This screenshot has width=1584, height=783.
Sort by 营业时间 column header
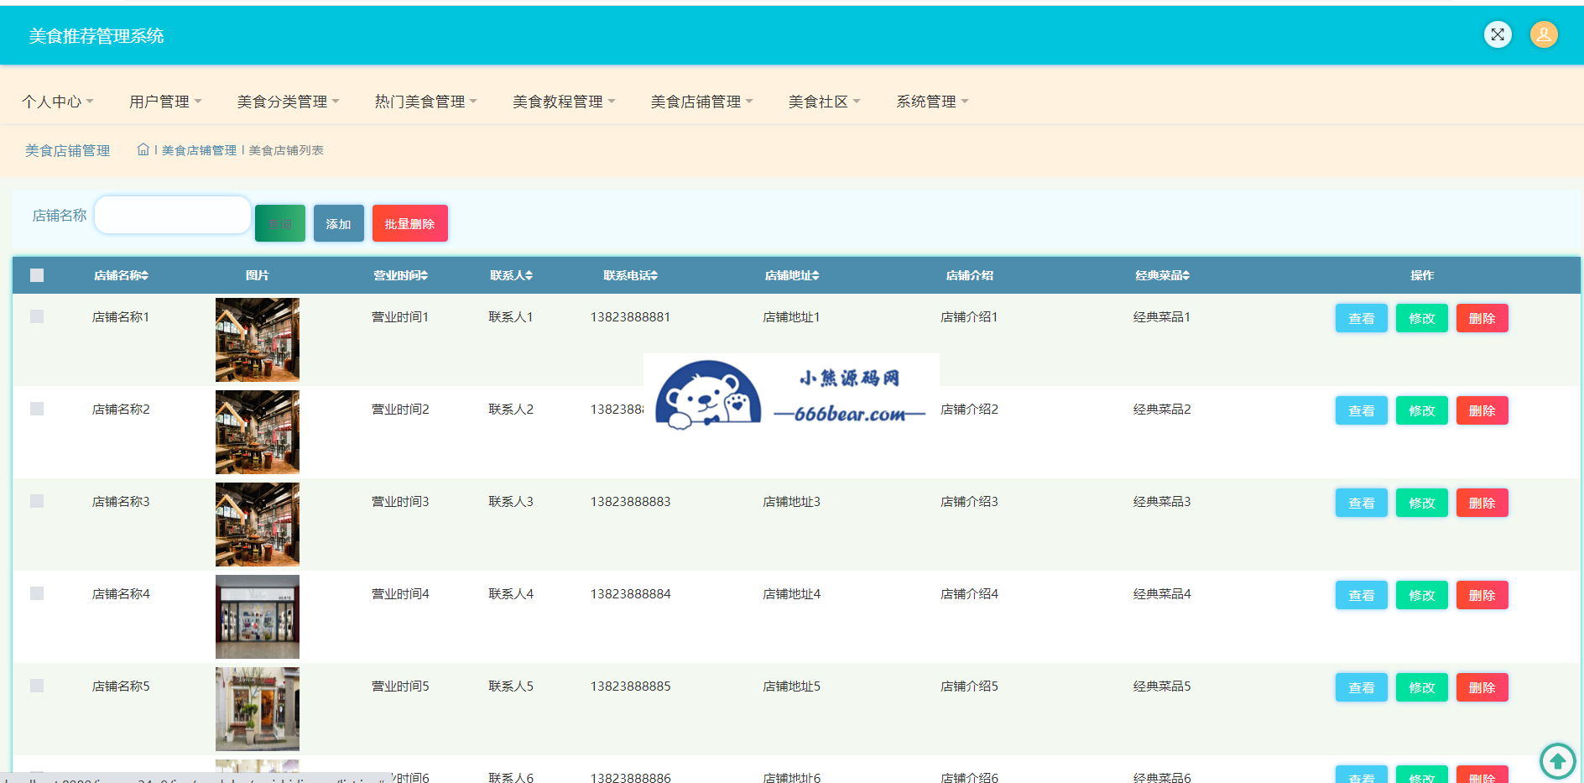click(400, 275)
